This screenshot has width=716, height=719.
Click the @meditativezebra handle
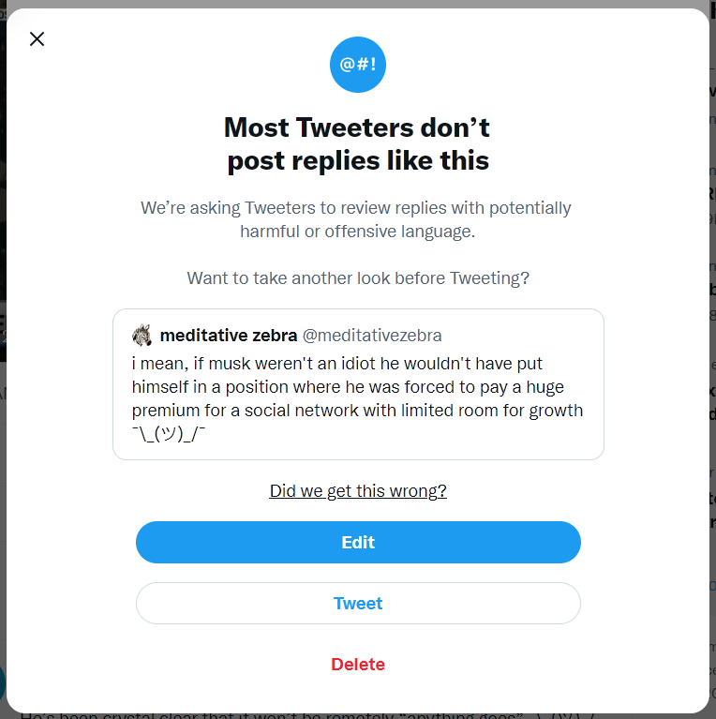tap(371, 335)
